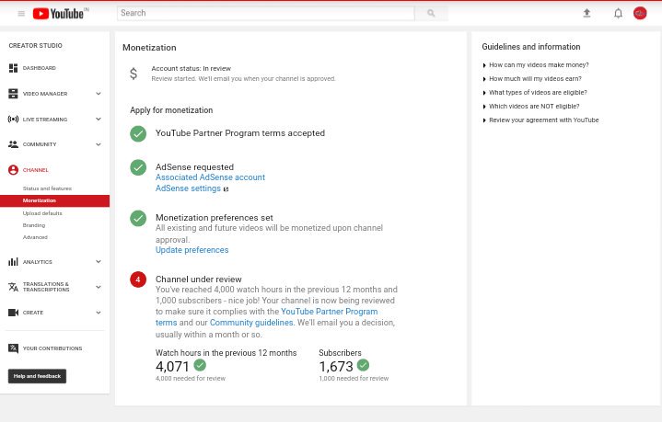
Task: Click the dollar sign account status icon
Action: [x=134, y=74]
